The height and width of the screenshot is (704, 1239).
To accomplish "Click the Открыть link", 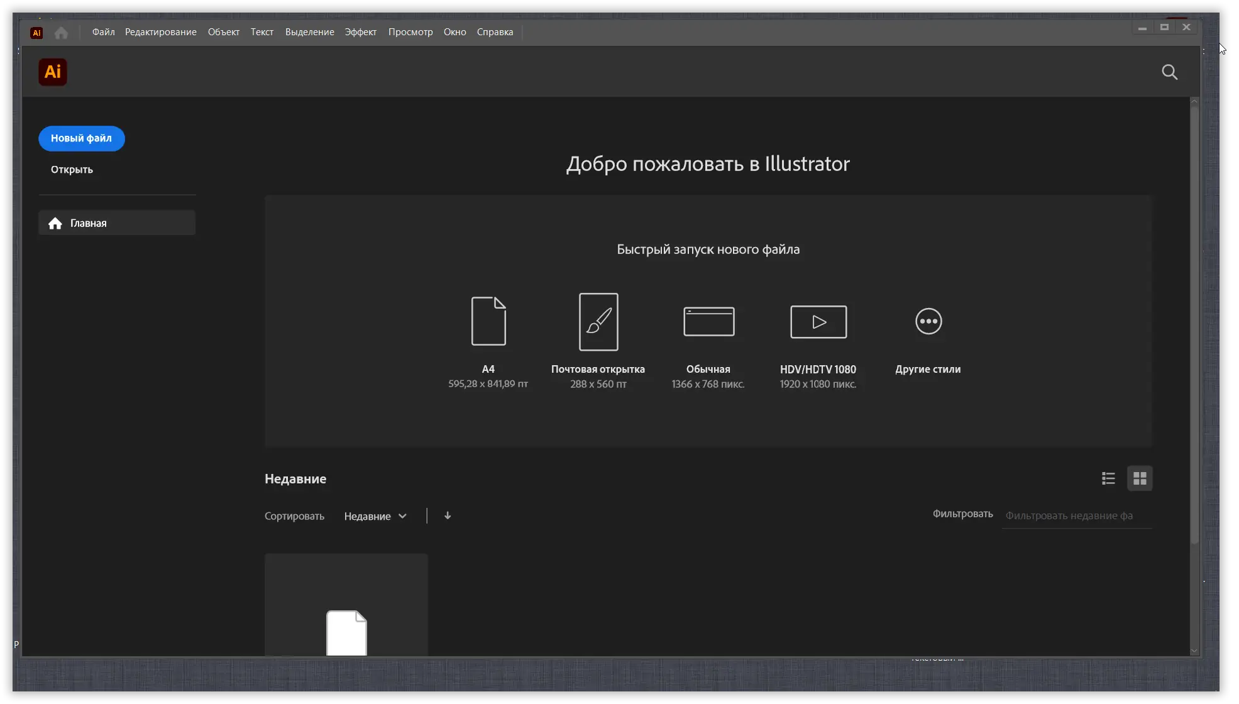I will [x=71, y=169].
